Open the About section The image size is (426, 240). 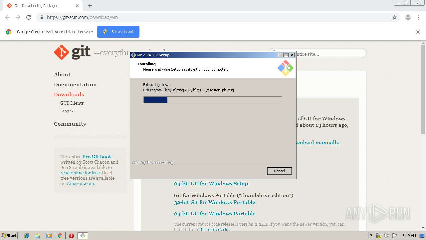click(62, 75)
